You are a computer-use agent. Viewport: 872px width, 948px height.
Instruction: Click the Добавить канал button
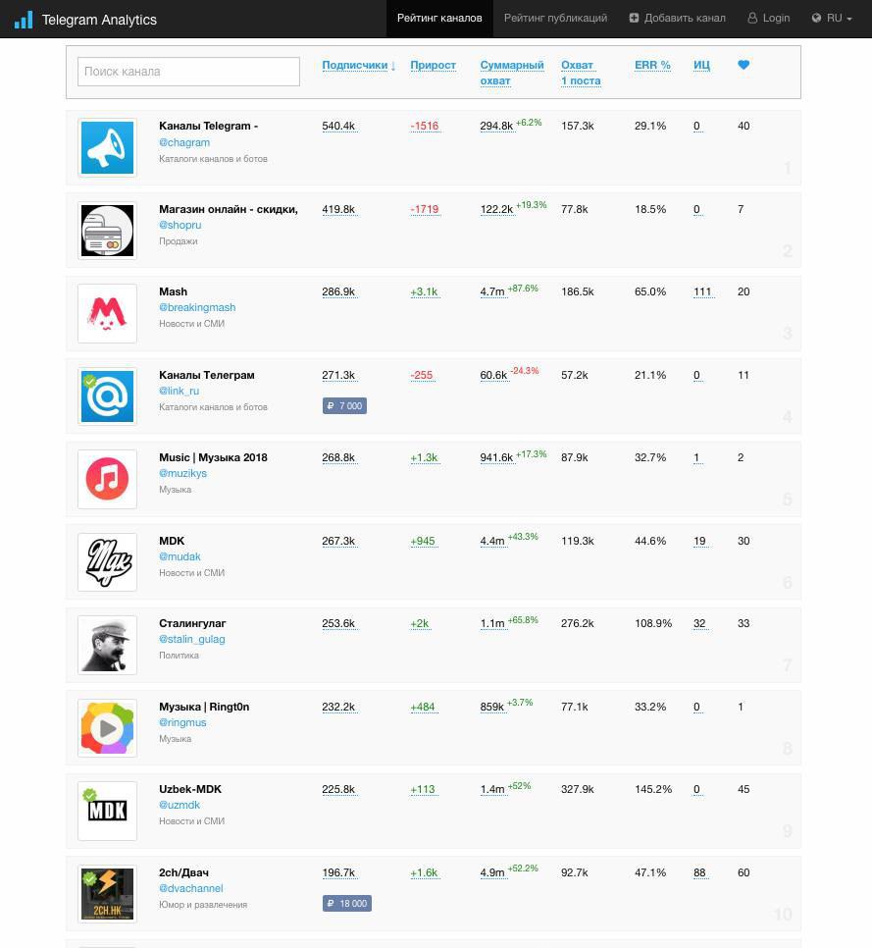678,18
